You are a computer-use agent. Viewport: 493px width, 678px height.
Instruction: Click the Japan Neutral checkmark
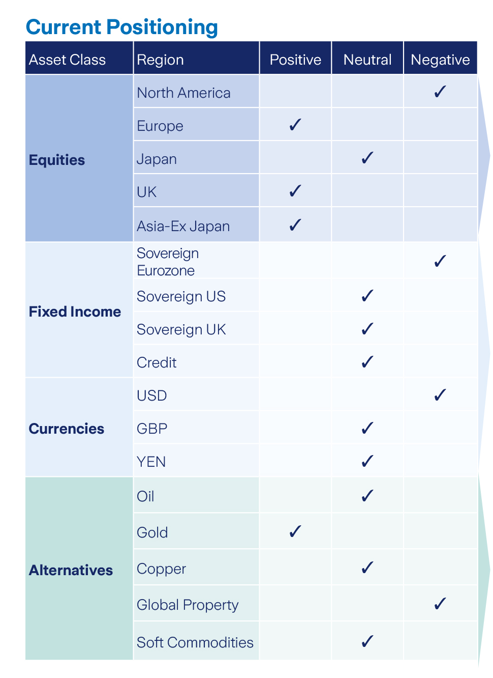tap(367, 158)
